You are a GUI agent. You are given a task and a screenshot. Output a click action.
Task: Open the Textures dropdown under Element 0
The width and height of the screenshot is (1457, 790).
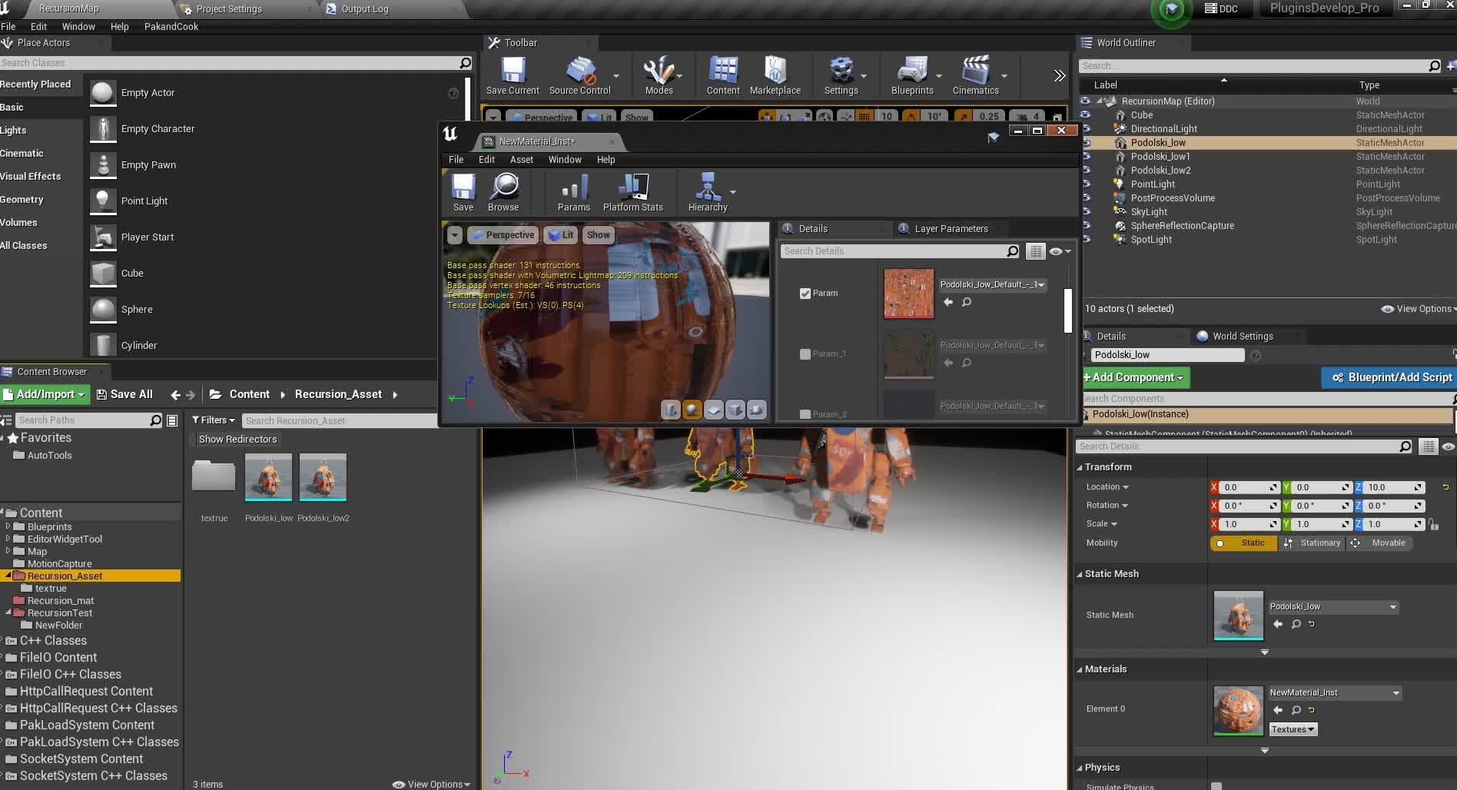[x=1293, y=729]
